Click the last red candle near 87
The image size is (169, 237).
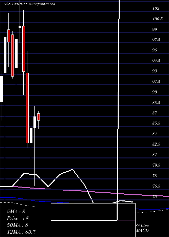(x=39, y=117)
